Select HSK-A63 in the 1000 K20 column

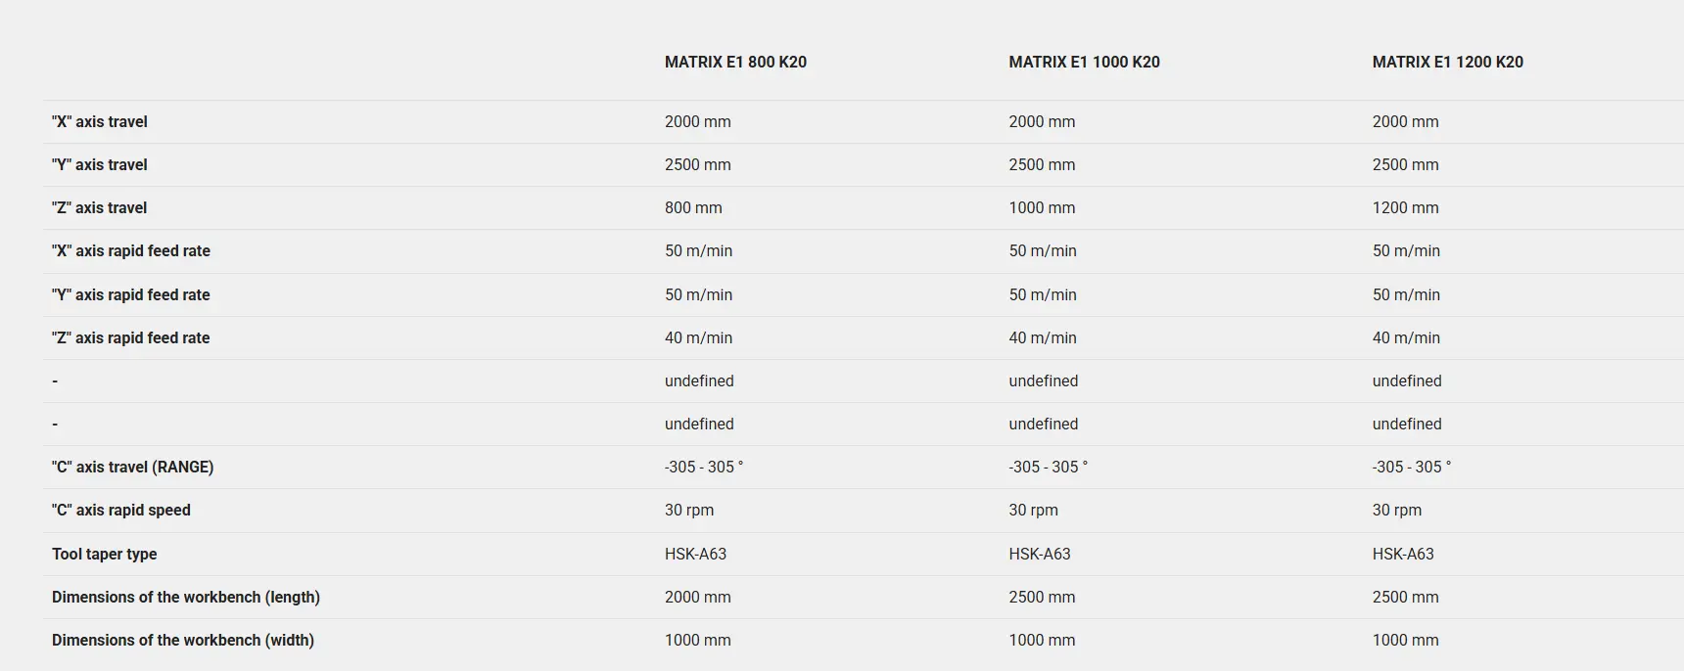coord(1040,554)
